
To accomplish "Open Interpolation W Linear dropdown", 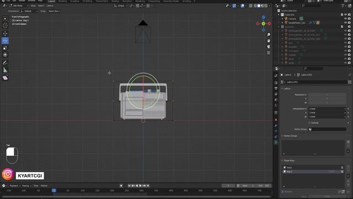I will tap(327, 117).
